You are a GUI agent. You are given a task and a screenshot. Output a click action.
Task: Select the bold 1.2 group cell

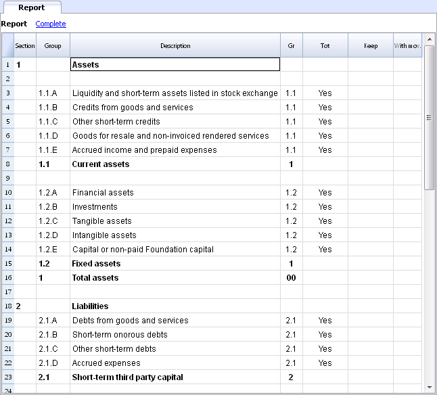point(53,264)
